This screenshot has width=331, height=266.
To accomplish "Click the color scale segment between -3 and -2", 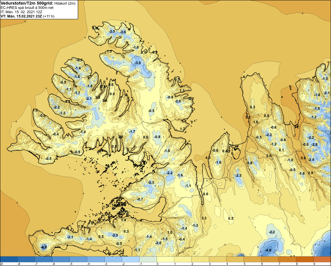I will (x=113, y=259).
